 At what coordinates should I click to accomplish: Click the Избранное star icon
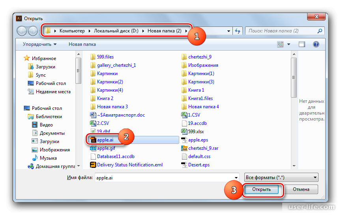tap(27, 58)
